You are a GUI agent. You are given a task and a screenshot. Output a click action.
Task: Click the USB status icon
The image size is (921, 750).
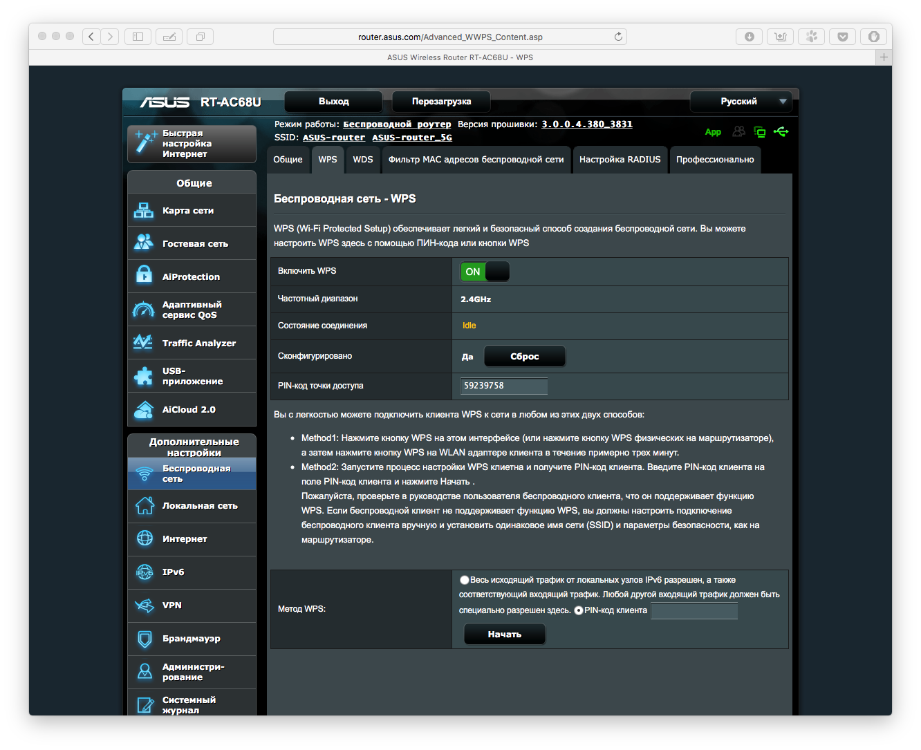click(x=781, y=131)
